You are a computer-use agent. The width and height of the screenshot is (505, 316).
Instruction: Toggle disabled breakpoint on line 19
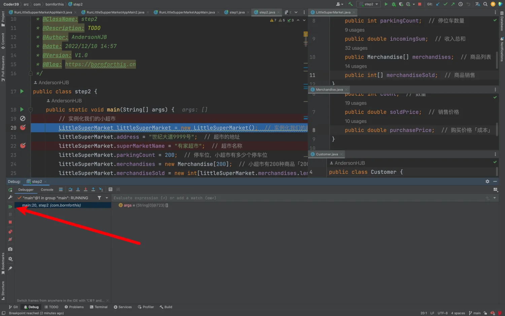coord(23,119)
